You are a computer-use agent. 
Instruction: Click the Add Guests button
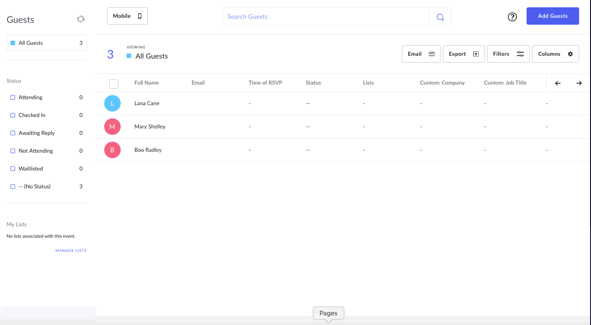553,16
